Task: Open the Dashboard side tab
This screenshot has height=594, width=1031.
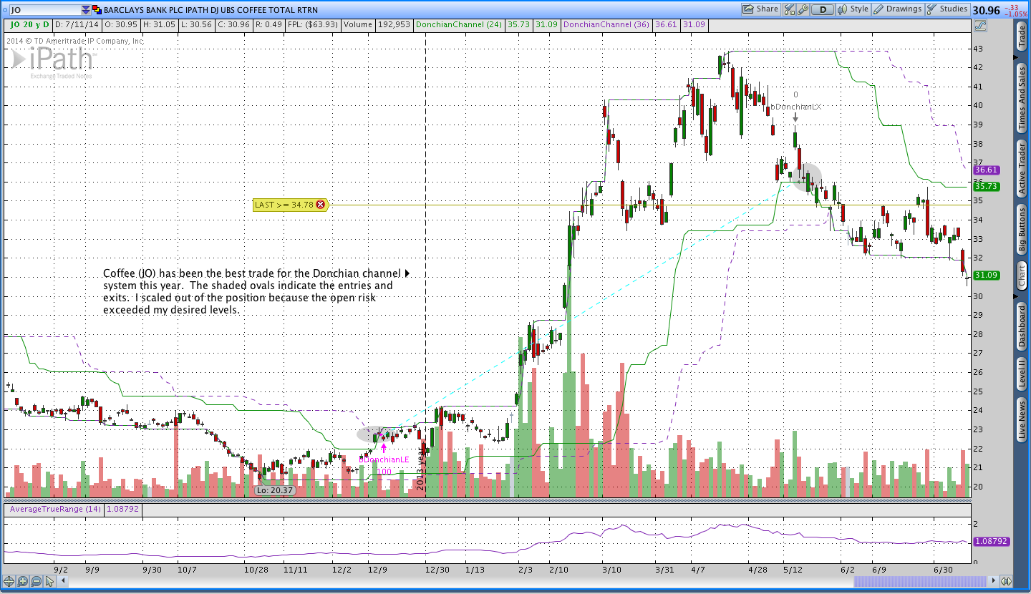Action: [x=1022, y=326]
